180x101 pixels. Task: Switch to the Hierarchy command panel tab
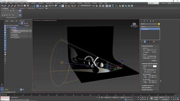tap(147, 21)
